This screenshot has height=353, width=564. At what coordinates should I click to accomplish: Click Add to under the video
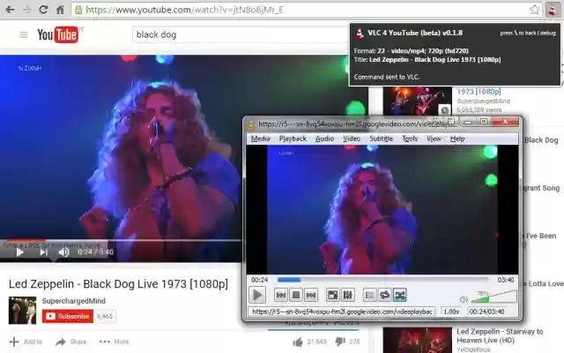point(26,342)
